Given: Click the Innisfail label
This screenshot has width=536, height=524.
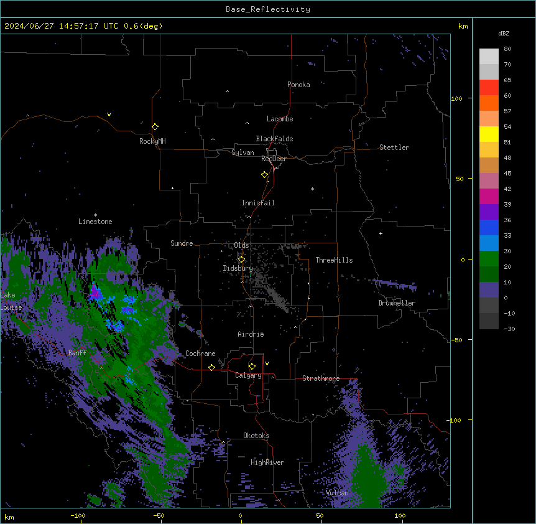Looking at the screenshot, I should (258, 203).
